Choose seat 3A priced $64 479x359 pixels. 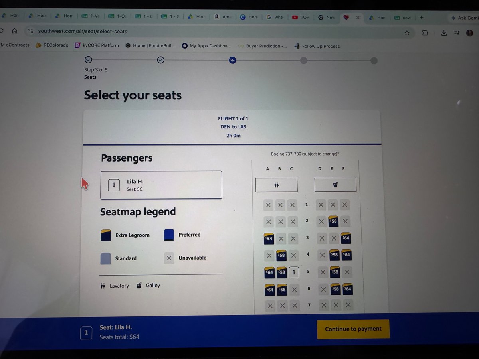(x=269, y=238)
